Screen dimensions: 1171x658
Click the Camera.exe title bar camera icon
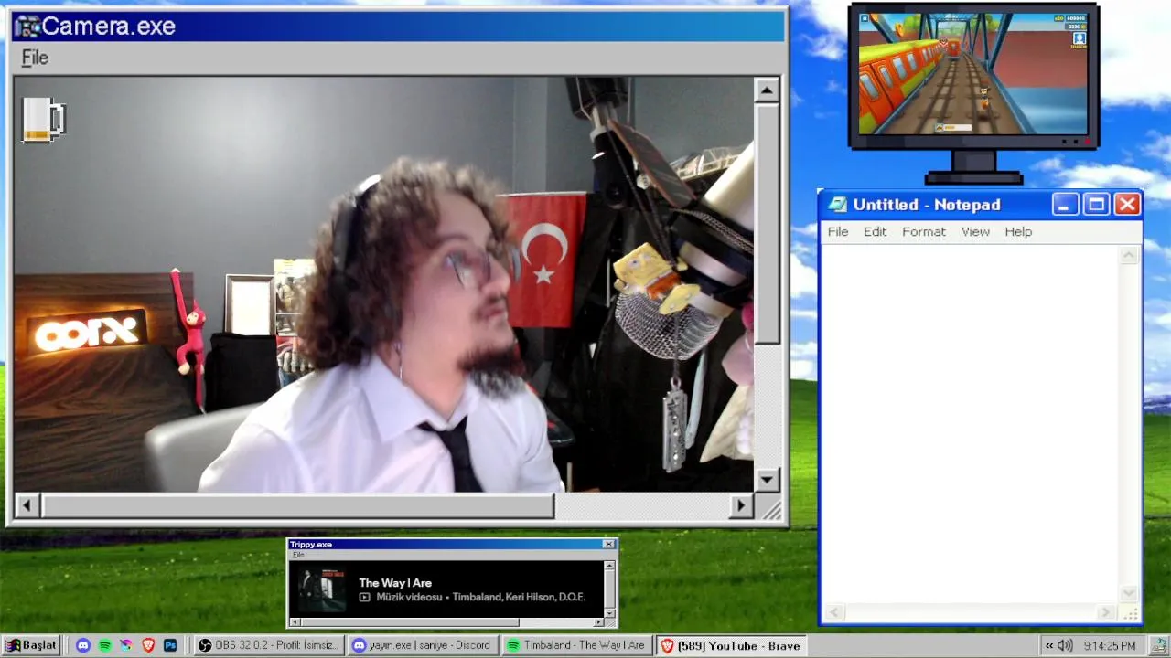27,27
